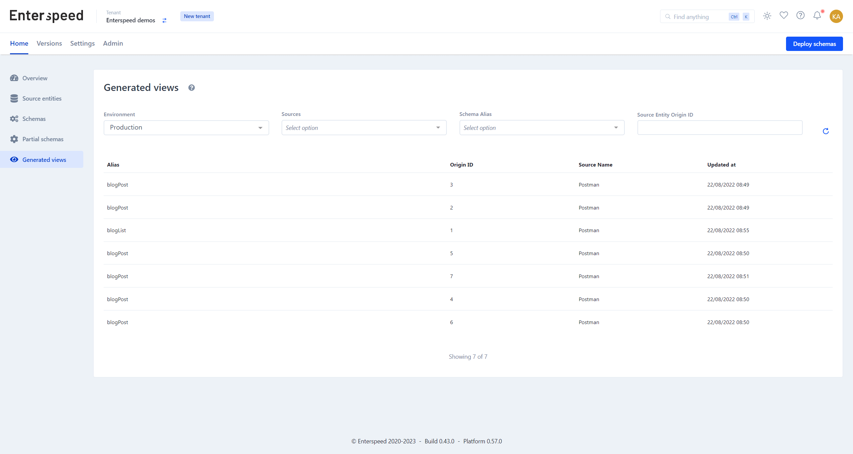Open favorites via the heart icon
Image resolution: width=853 pixels, height=454 pixels.
[784, 15]
